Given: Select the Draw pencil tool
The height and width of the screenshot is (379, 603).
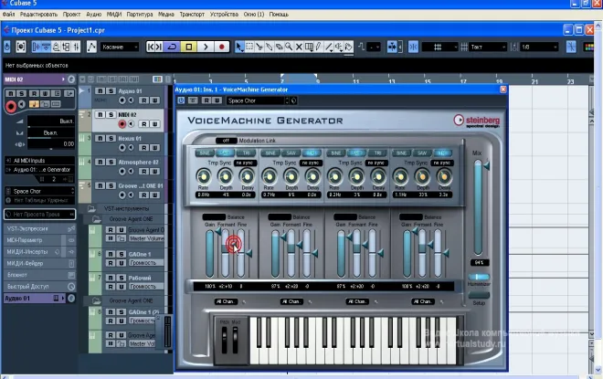Looking at the screenshot, I should click(319, 47).
